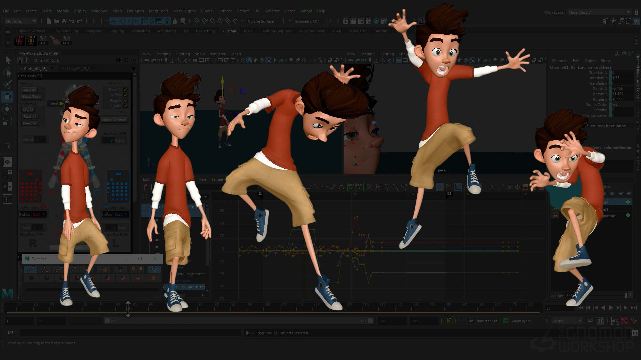This screenshot has width=641, height=360.
Task: Toggle the Deform checkbox in the picker panel
Action: click(125, 95)
